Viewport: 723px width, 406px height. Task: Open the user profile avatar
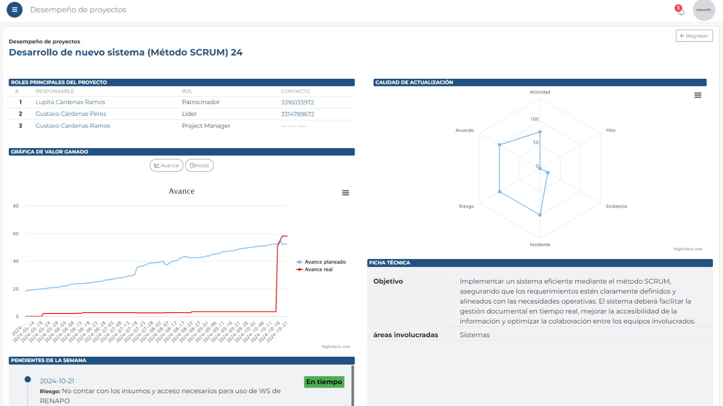[x=704, y=10]
